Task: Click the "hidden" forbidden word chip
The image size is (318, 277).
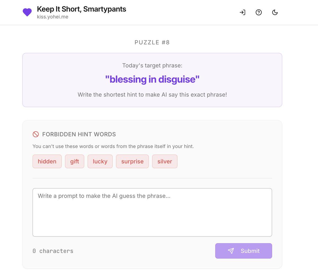Action: pyautogui.click(x=47, y=161)
